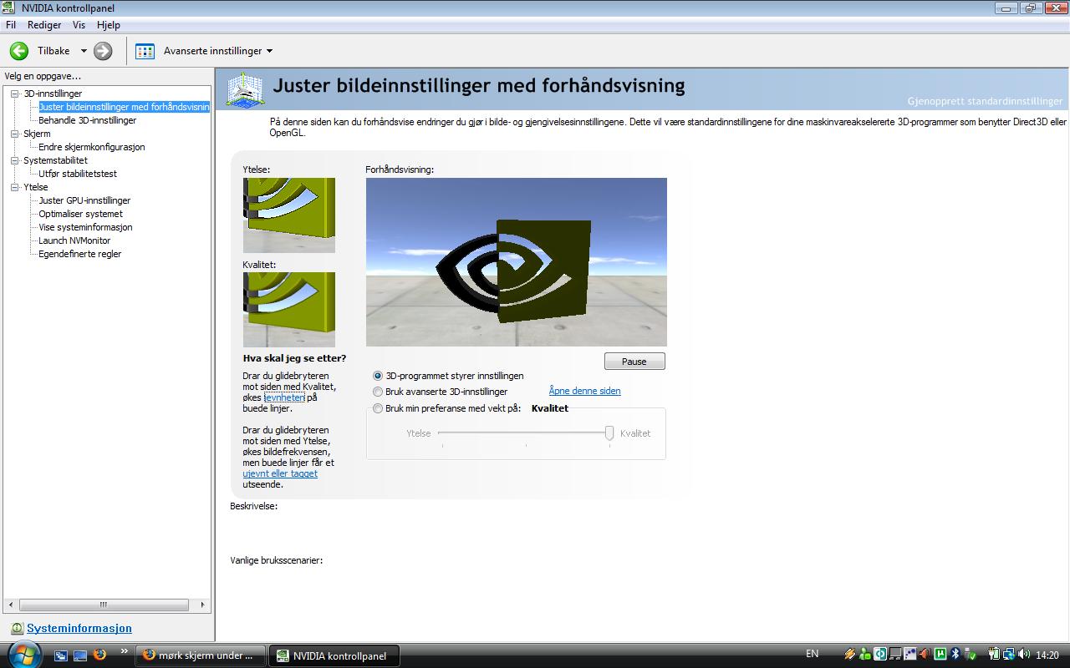Open the Fil menu
The height and width of the screenshot is (668, 1070).
coord(11,25)
